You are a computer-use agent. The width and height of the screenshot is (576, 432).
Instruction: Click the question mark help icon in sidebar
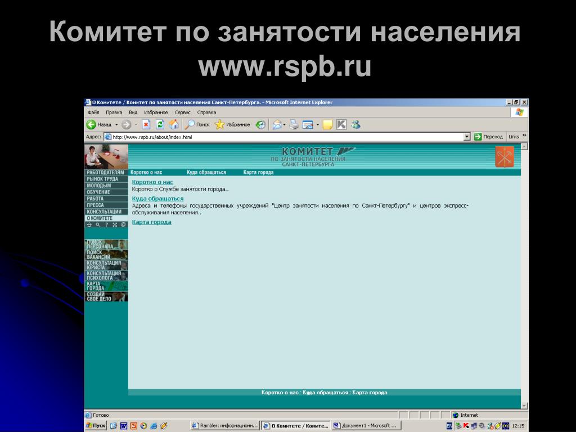click(x=106, y=224)
